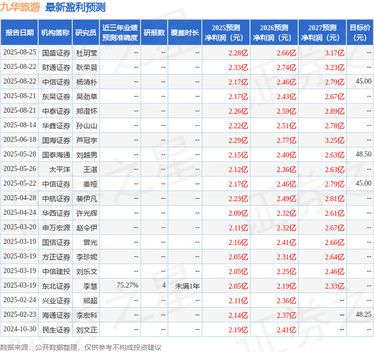Click the 目标价(元) column header
This screenshot has width=374, height=352.
click(360, 33)
